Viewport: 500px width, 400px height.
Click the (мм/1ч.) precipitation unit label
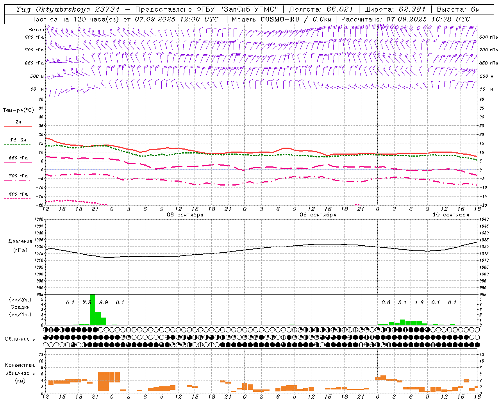click(20, 314)
